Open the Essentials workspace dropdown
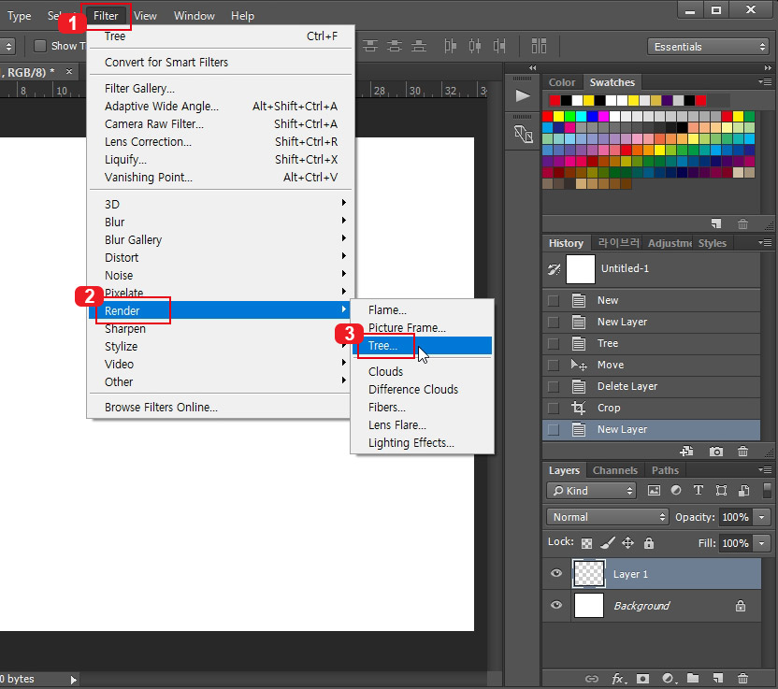Viewport: 778px width, 689px height. [709, 47]
